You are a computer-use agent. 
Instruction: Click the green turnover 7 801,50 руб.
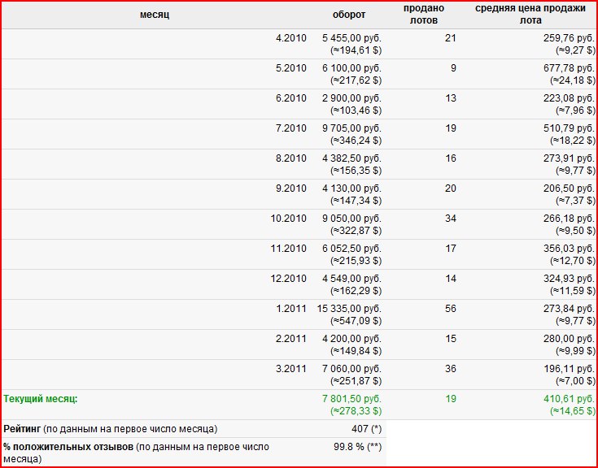[351, 399]
